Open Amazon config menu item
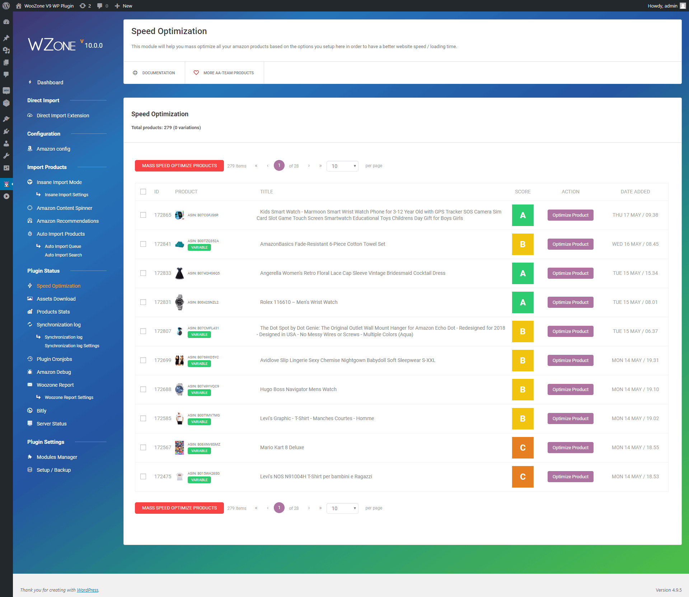Viewport: 689px width, 597px height. point(53,149)
